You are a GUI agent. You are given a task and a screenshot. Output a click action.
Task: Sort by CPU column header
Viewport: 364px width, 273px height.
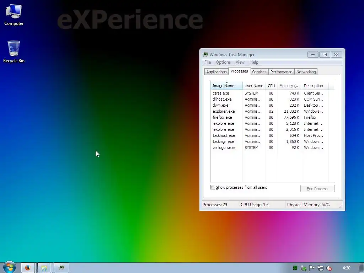point(271,85)
